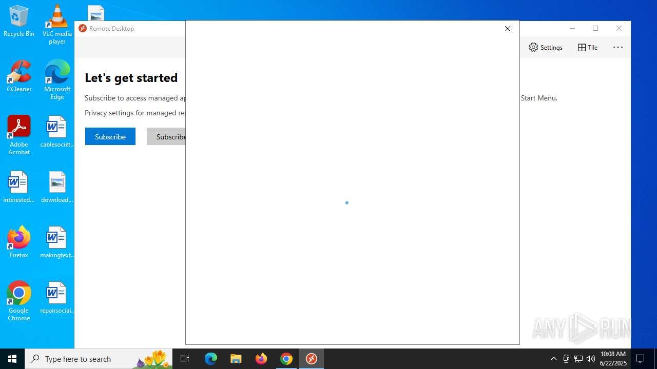The height and width of the screenshot is (369, 657).
Task: Close the loading dialog overlay
Action: (508, 29)
